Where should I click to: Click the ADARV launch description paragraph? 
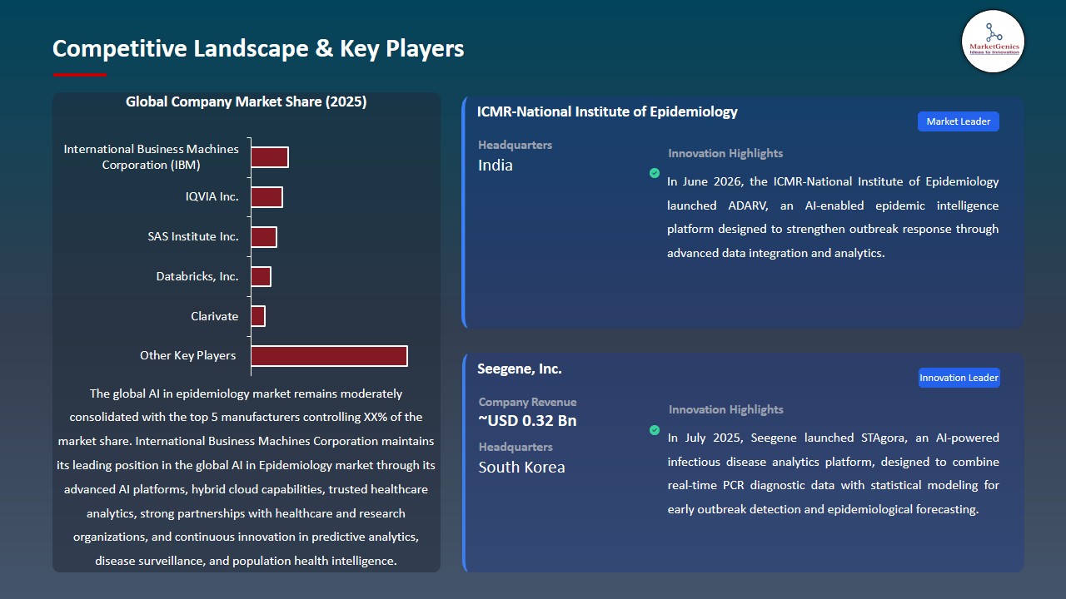833,217
